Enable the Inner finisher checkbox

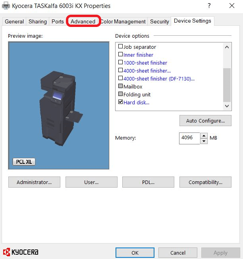(121, 54)
